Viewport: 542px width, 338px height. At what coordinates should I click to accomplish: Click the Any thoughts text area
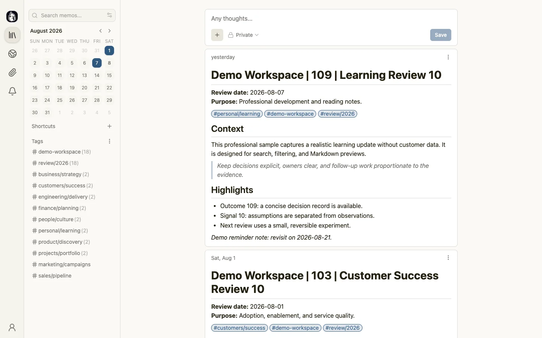click(x=331, y=18)
